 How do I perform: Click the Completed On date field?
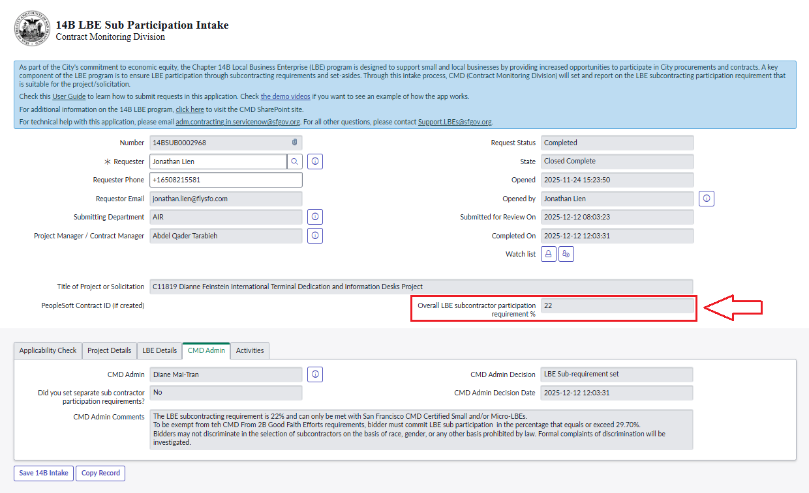[x=617, y=236]
